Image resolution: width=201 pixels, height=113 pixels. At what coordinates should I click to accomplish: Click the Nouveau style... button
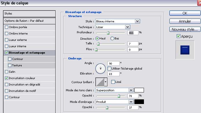185,29
